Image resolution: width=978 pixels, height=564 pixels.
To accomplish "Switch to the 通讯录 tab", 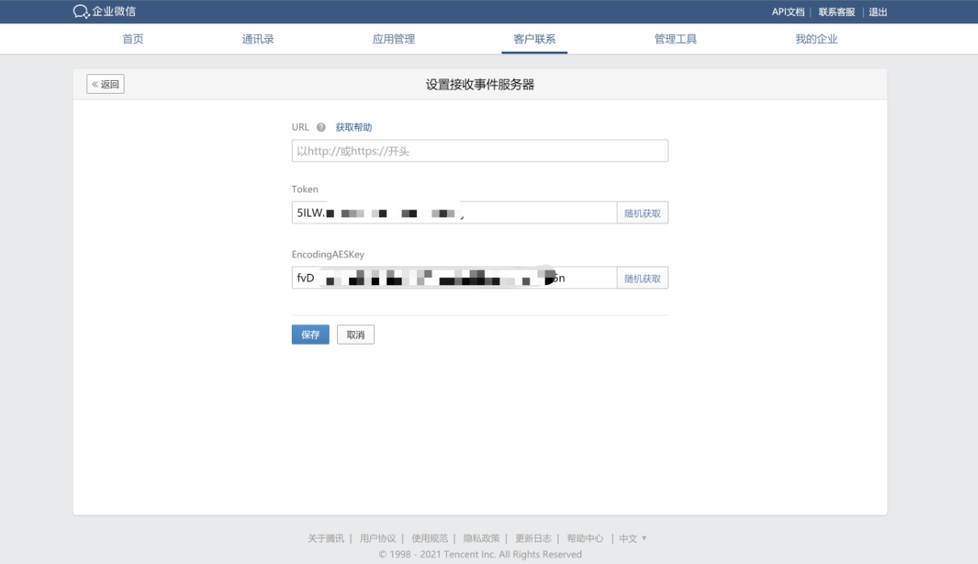I will [258, 39].
